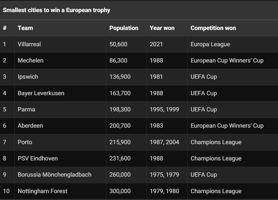
Task: Select PSV Eindhoven in the table
Action: point(37,158)
